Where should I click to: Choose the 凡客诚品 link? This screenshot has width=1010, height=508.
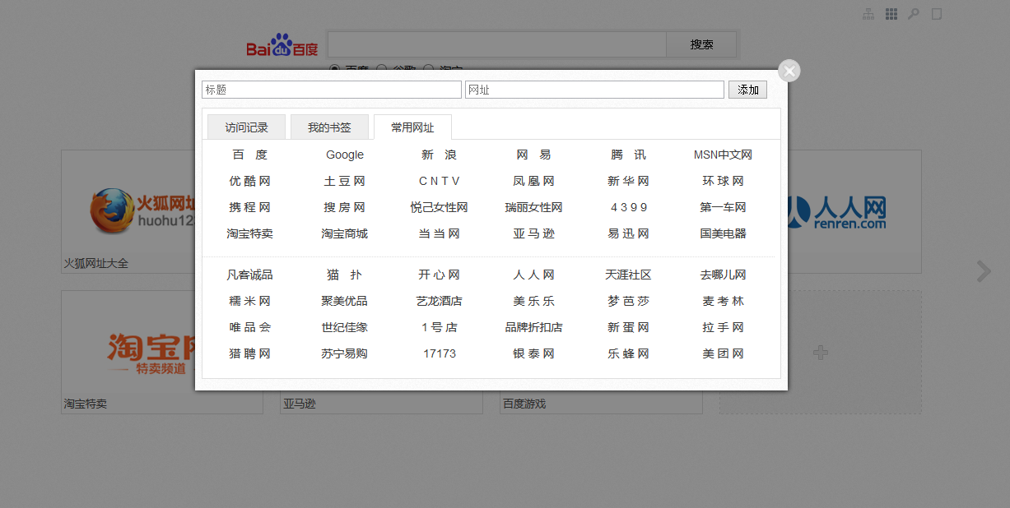pos(250,275)
